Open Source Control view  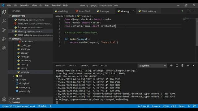[x=4, y=30]
